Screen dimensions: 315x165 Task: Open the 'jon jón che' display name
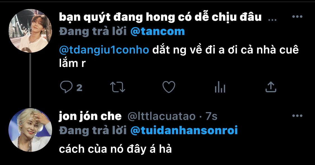[90, 116]
